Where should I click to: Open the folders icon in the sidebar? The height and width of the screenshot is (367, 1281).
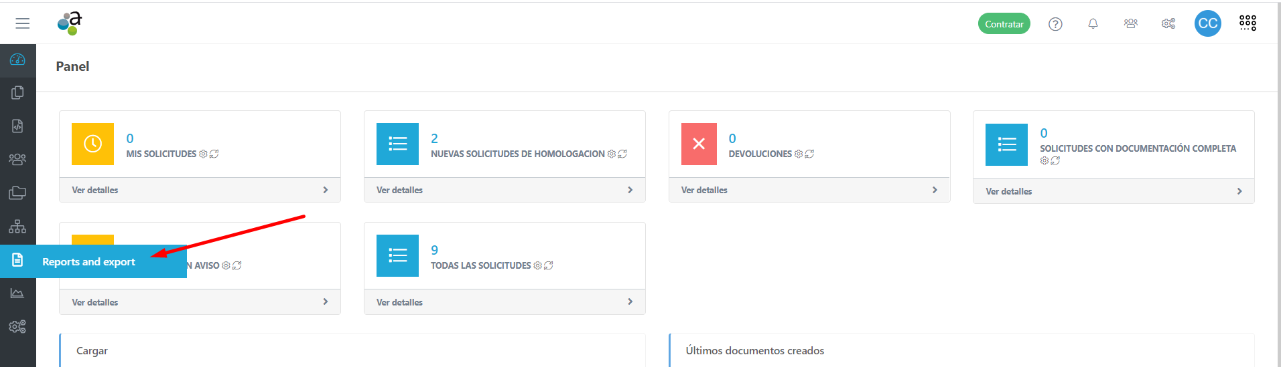[x=17, y=193]
